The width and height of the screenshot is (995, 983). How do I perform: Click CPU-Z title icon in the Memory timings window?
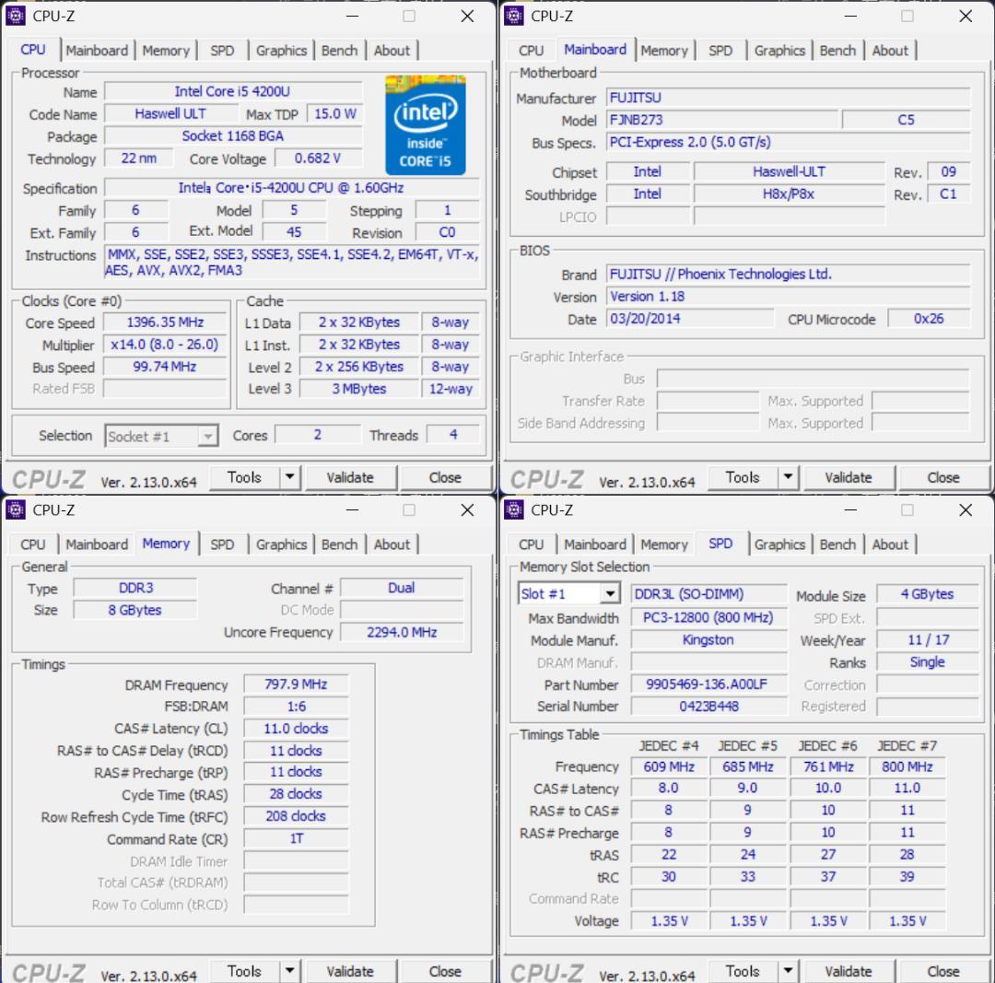[16, 509]
